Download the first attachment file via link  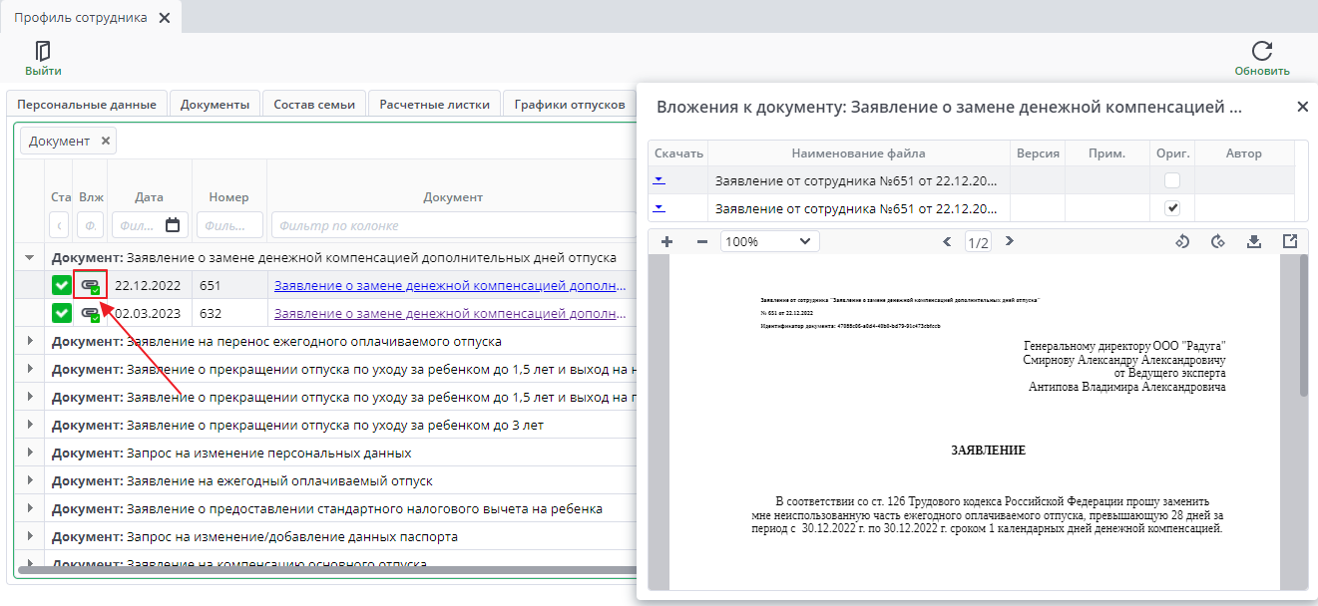(659, 180)
